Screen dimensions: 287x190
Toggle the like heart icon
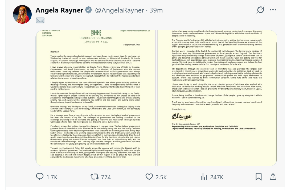tap(149, 177)
